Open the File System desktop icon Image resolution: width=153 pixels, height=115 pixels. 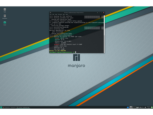[5, 17]
